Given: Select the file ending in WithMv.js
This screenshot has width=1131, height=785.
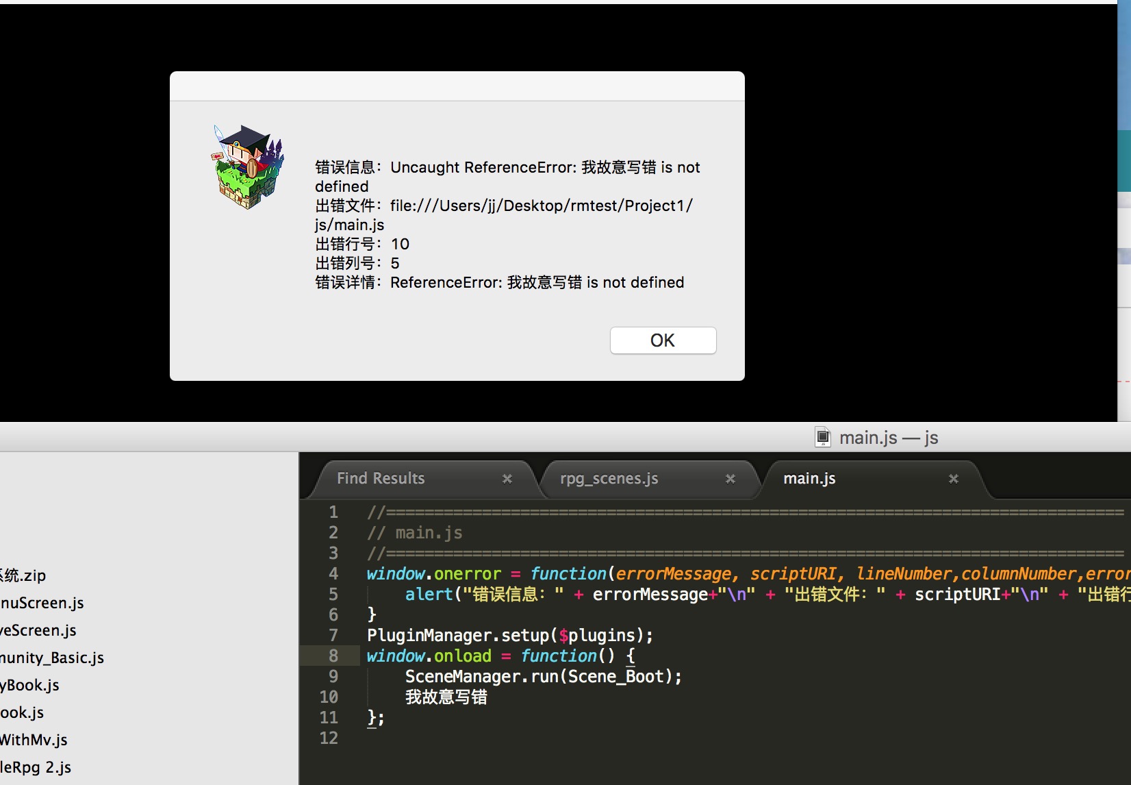Looking at the screenshot, I should (34, 740).
